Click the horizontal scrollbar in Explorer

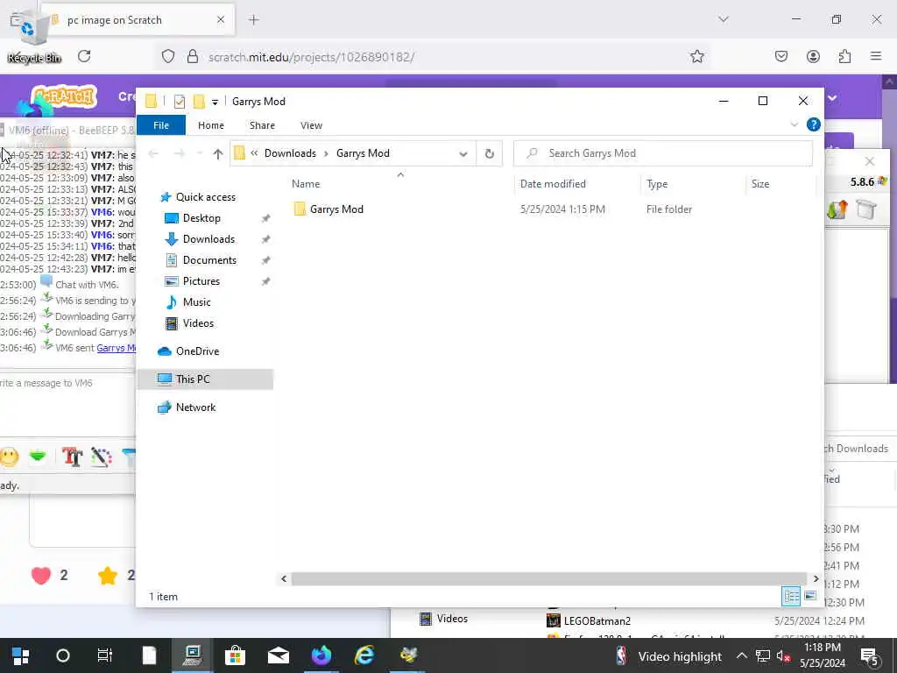548,579
